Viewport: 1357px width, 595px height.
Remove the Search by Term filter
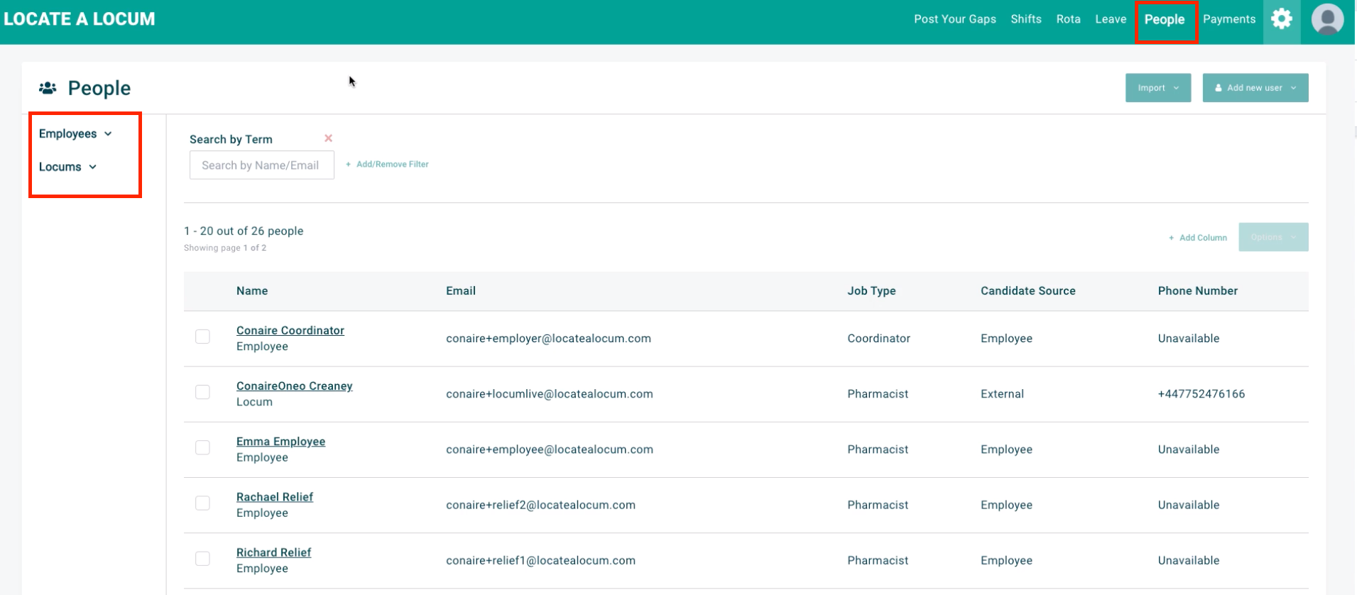(x=328, y=138)
